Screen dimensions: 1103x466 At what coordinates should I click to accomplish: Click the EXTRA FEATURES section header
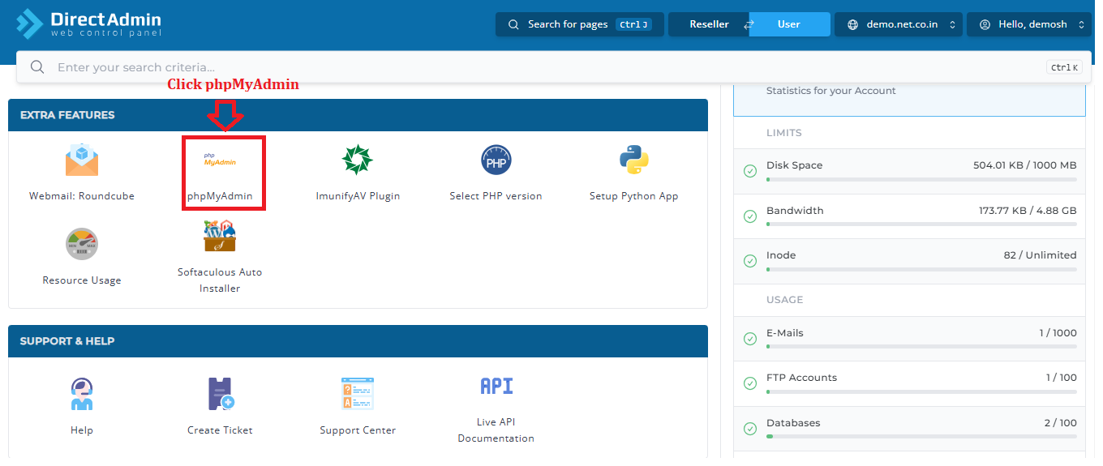(358, 115)
